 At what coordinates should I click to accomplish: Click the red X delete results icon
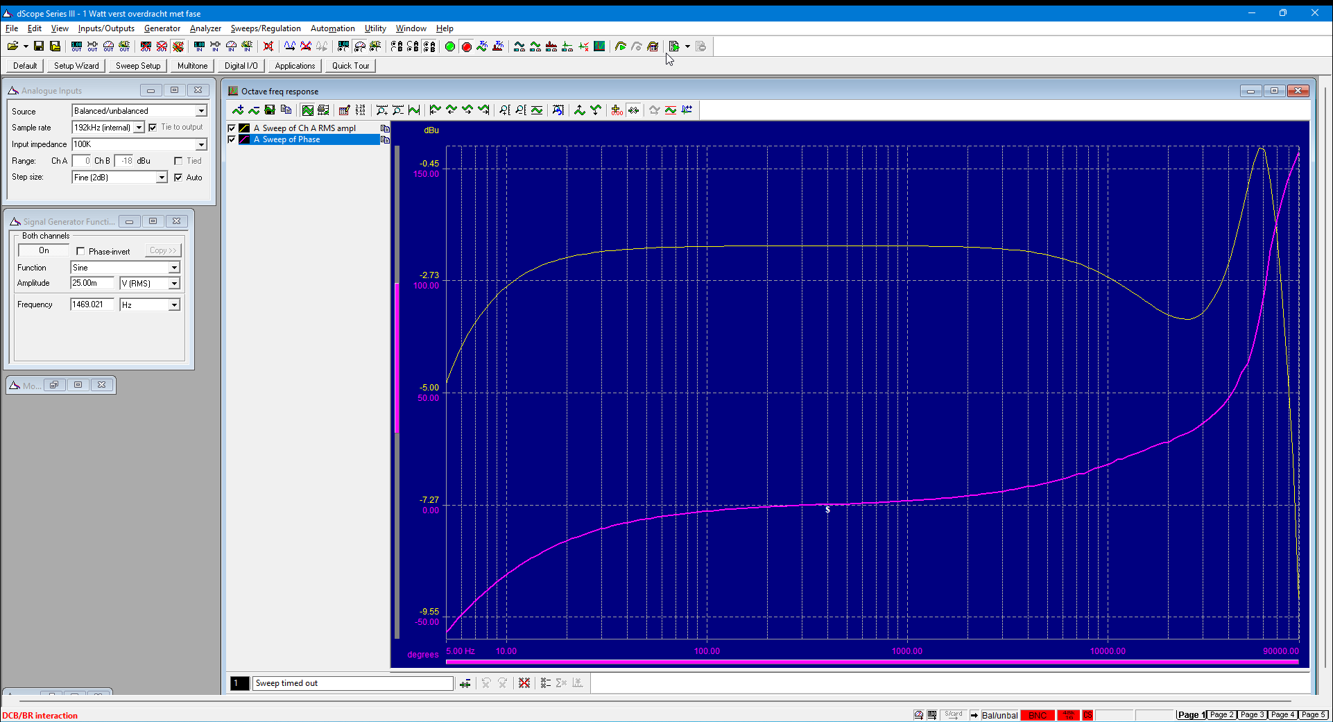pos(524,683)
